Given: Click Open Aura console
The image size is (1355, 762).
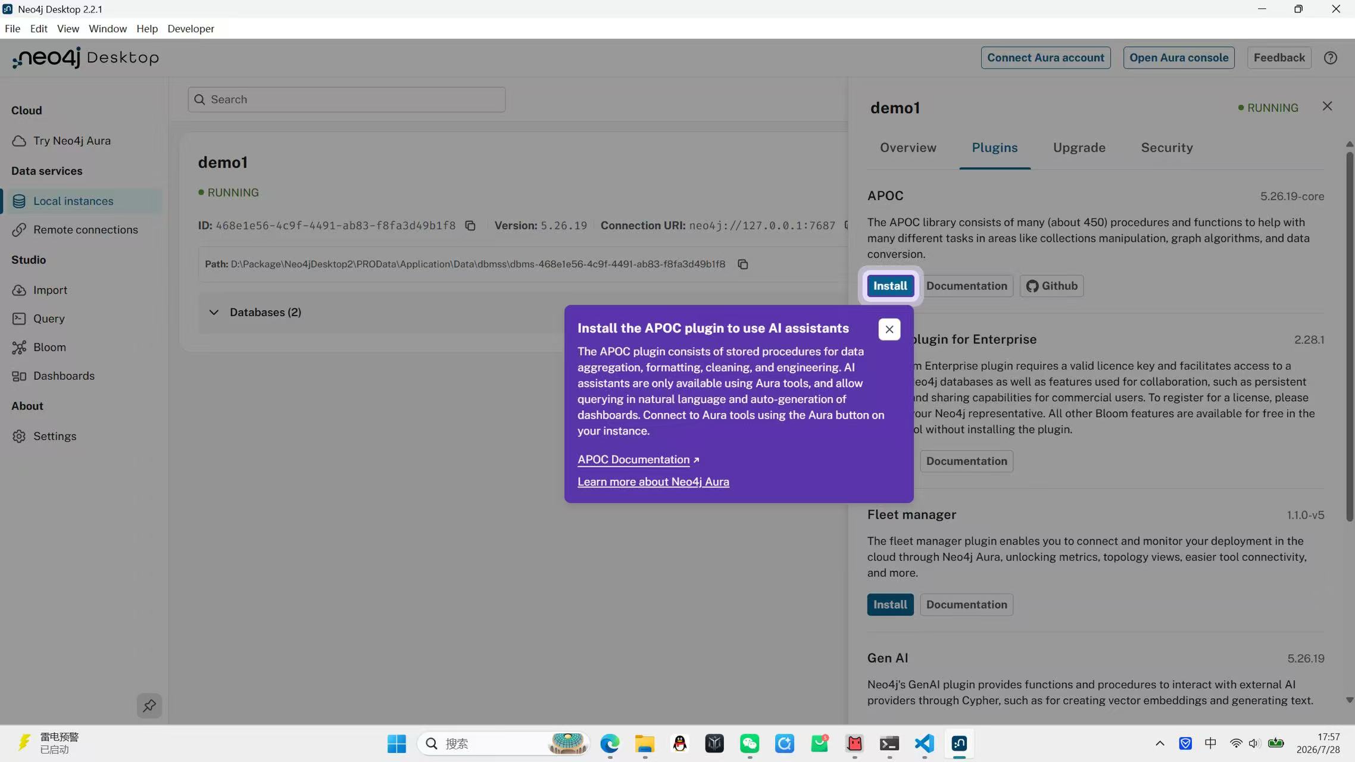Looking at the screenshot, I should (1179, 58).
